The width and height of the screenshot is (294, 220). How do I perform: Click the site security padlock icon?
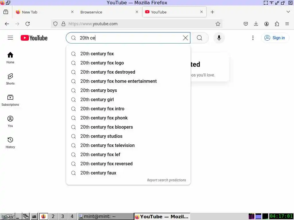tap(63, 24)
